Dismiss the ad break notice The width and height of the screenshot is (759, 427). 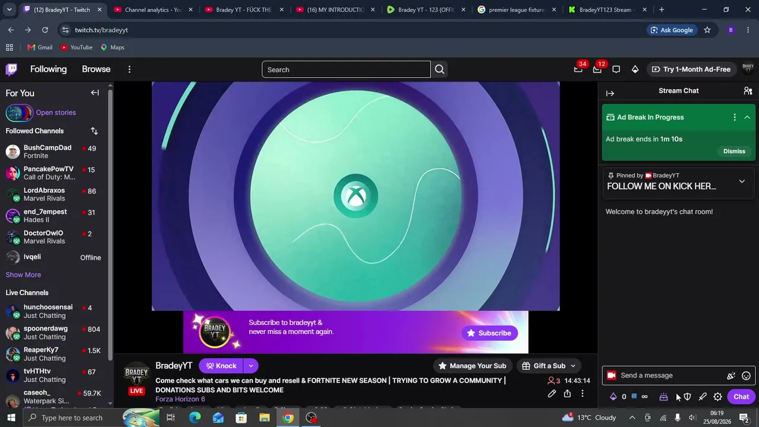(x=734, y=151)
